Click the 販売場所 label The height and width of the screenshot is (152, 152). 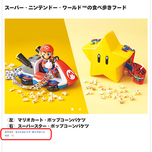(9, 132)
